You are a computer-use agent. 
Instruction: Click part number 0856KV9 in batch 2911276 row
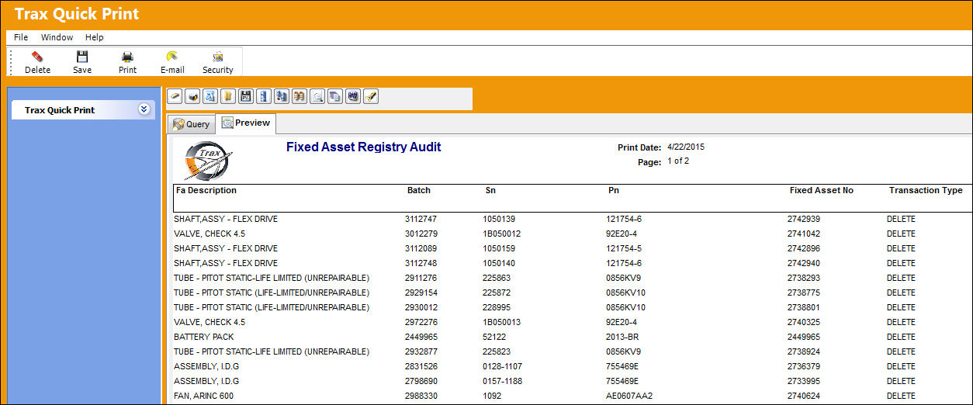[623, 278]
